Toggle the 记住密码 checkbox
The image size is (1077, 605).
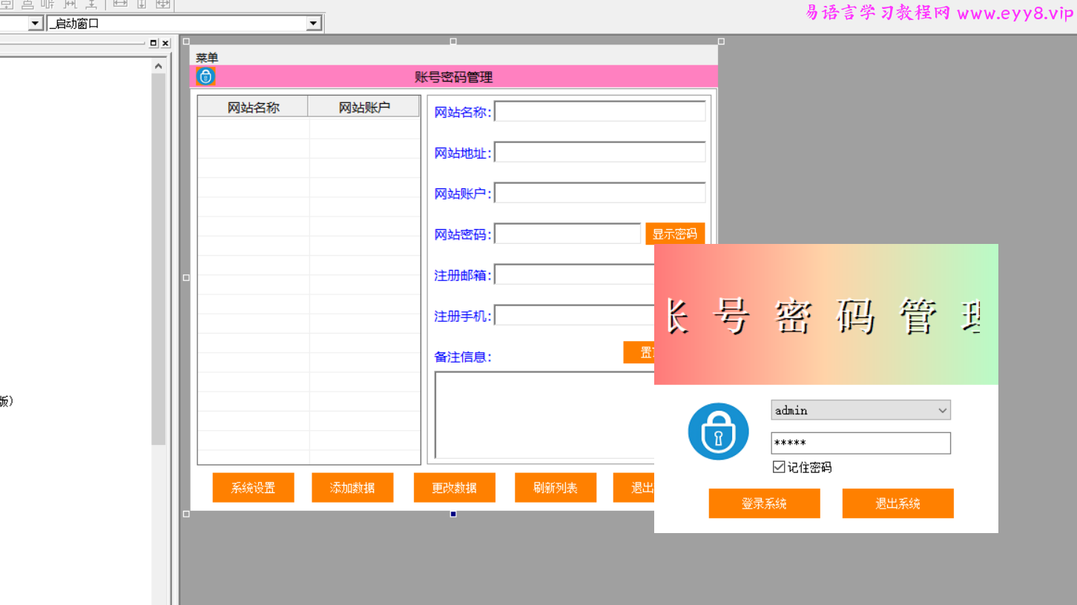[779, 467]
